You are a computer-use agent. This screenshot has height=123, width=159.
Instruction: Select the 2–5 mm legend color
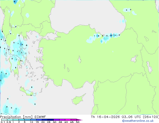tap(22, 120)
